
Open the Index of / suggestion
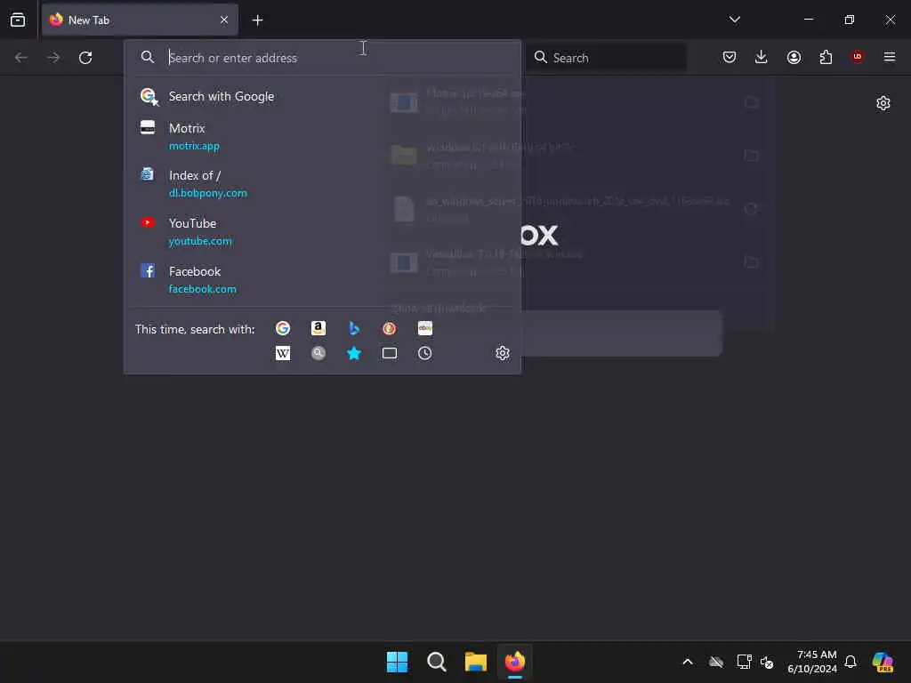322,183
